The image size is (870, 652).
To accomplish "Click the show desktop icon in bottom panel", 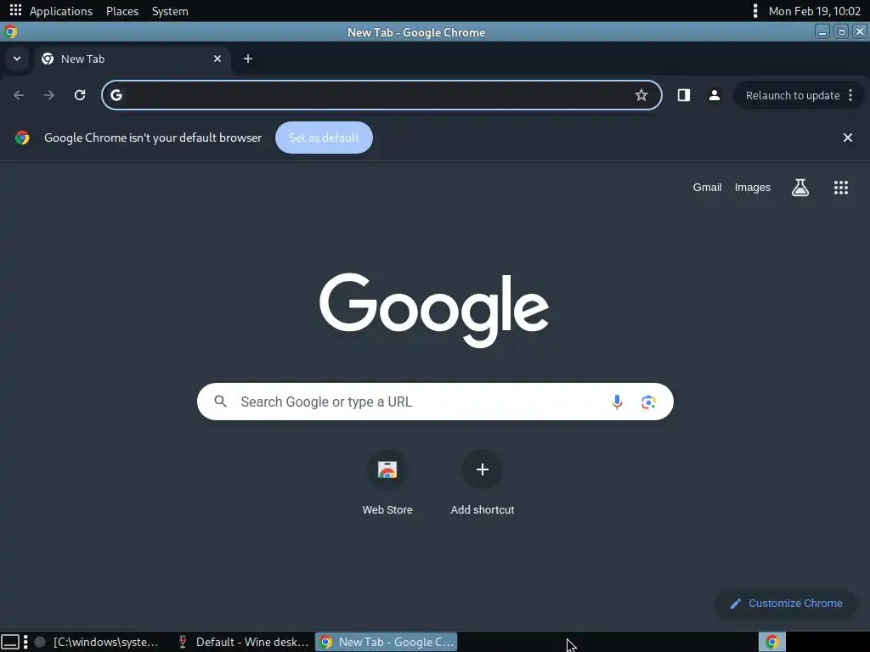I will 10,642.
